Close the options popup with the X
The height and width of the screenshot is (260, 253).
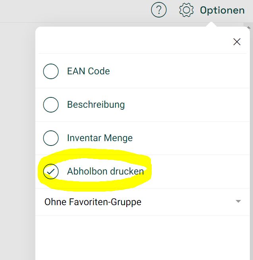(x=237, y=42)
